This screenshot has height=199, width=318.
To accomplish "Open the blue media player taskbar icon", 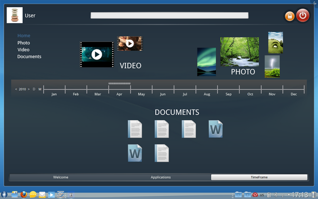I will tap(51, 195).
